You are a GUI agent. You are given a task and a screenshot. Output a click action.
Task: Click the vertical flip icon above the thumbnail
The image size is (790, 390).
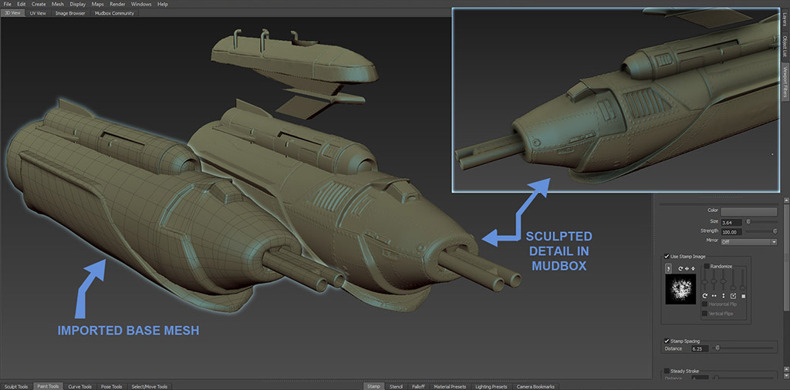[x=694, y=268]
